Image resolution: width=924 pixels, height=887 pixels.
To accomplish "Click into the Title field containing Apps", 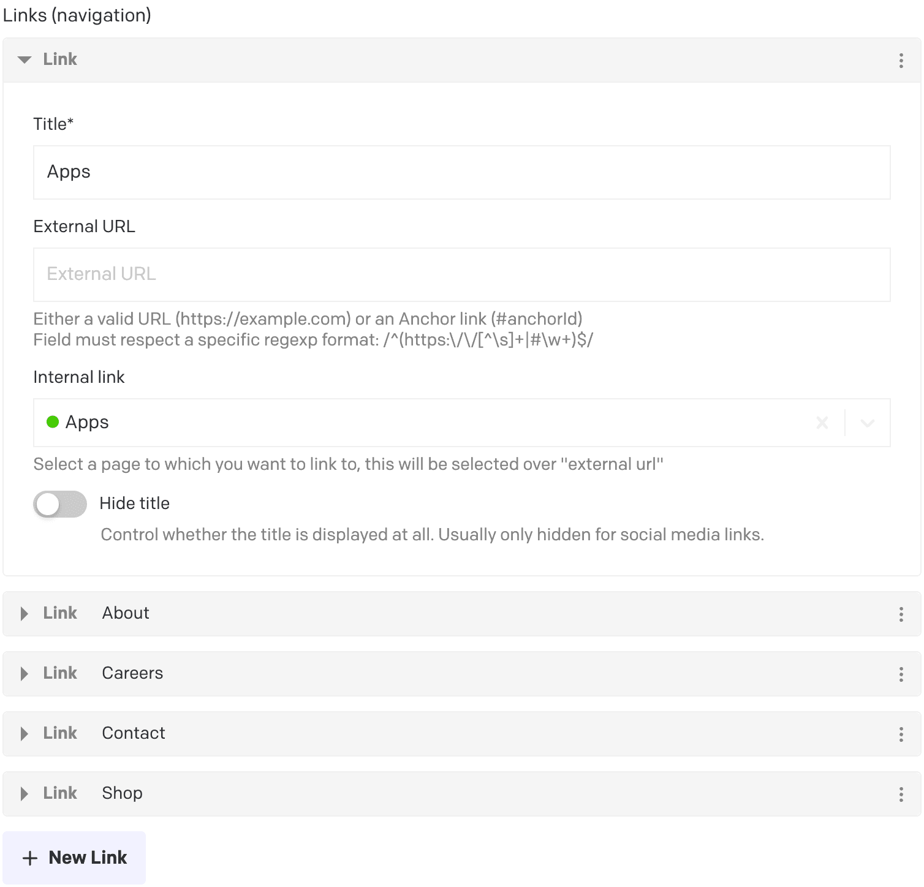I will click(x=461, y=172).
